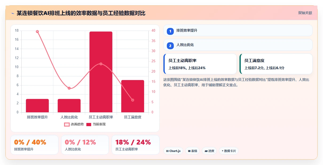
Task: Click the x-axis label 员工主动离职率
Action: (x=101, y=117)
